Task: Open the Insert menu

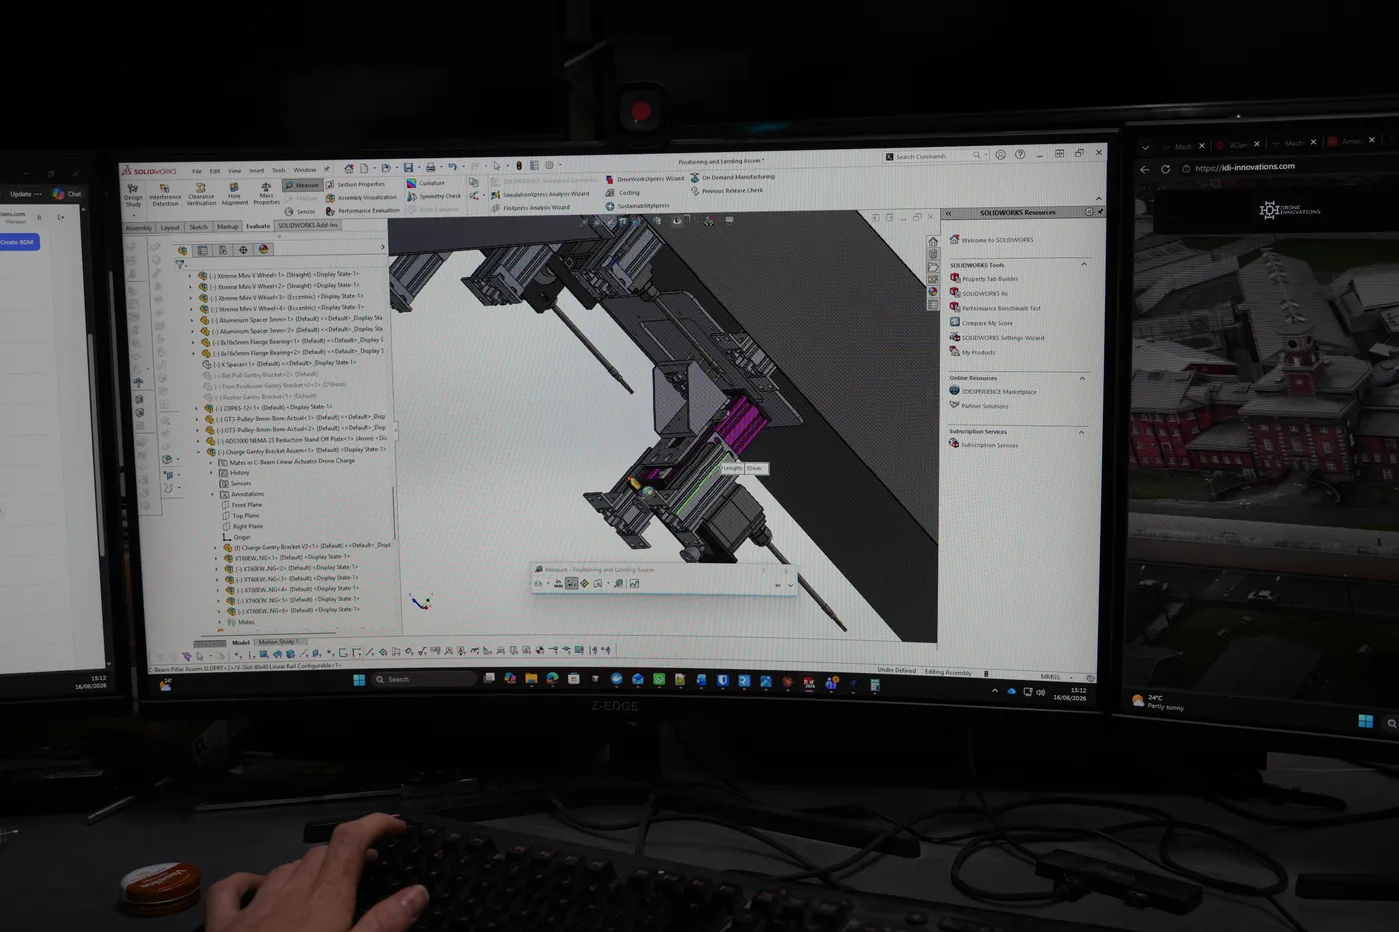Action: click(x=257, y=170)
